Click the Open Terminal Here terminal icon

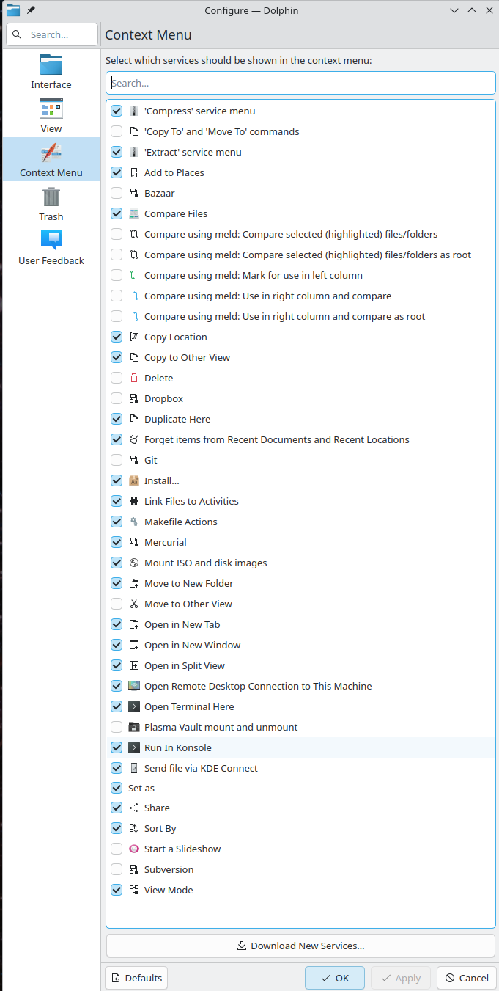[134, 707]
